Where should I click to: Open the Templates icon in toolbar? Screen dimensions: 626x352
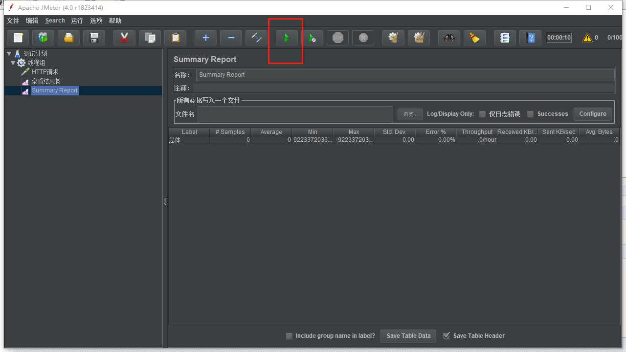(x=44, y=38)
